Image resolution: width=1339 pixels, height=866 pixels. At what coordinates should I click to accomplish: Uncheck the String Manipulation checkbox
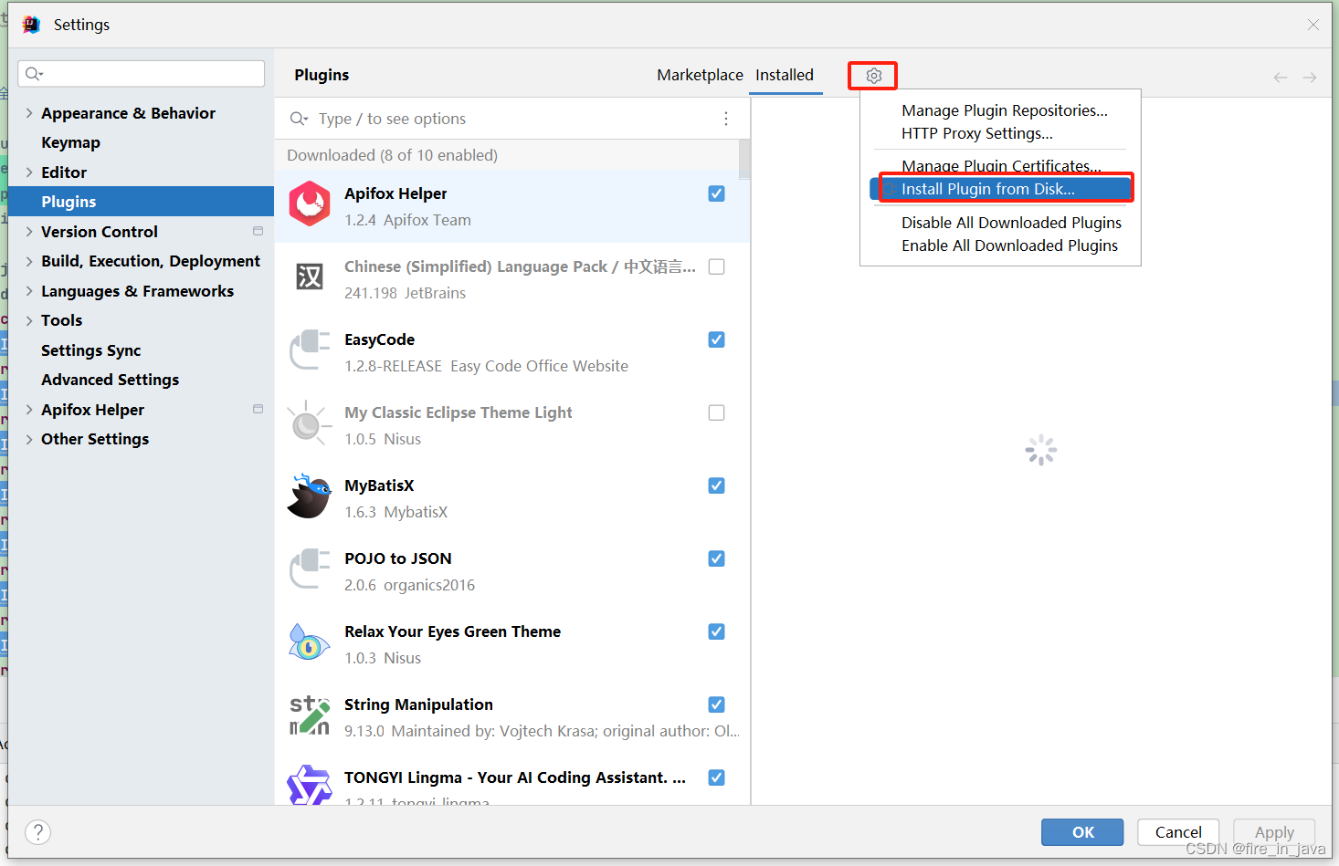717,704
